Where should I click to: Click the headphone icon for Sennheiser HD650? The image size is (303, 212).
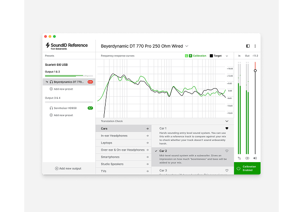pos(51,108)
